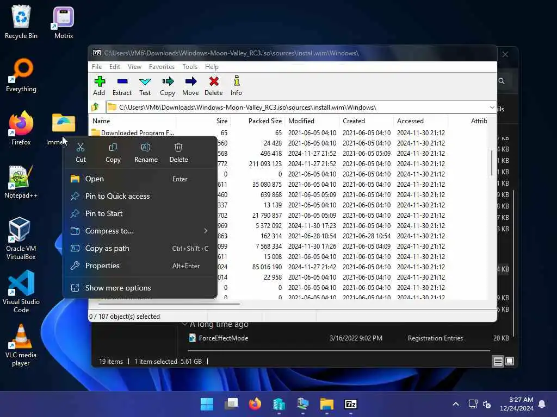Switch to large icons view in Explorer window
Image resolution: width=557 pixels, height=417 pixels.
tap(510, 361)
